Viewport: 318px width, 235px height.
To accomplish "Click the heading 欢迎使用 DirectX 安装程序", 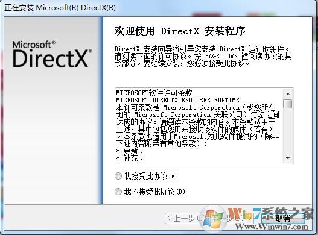I will pos(180,31).
